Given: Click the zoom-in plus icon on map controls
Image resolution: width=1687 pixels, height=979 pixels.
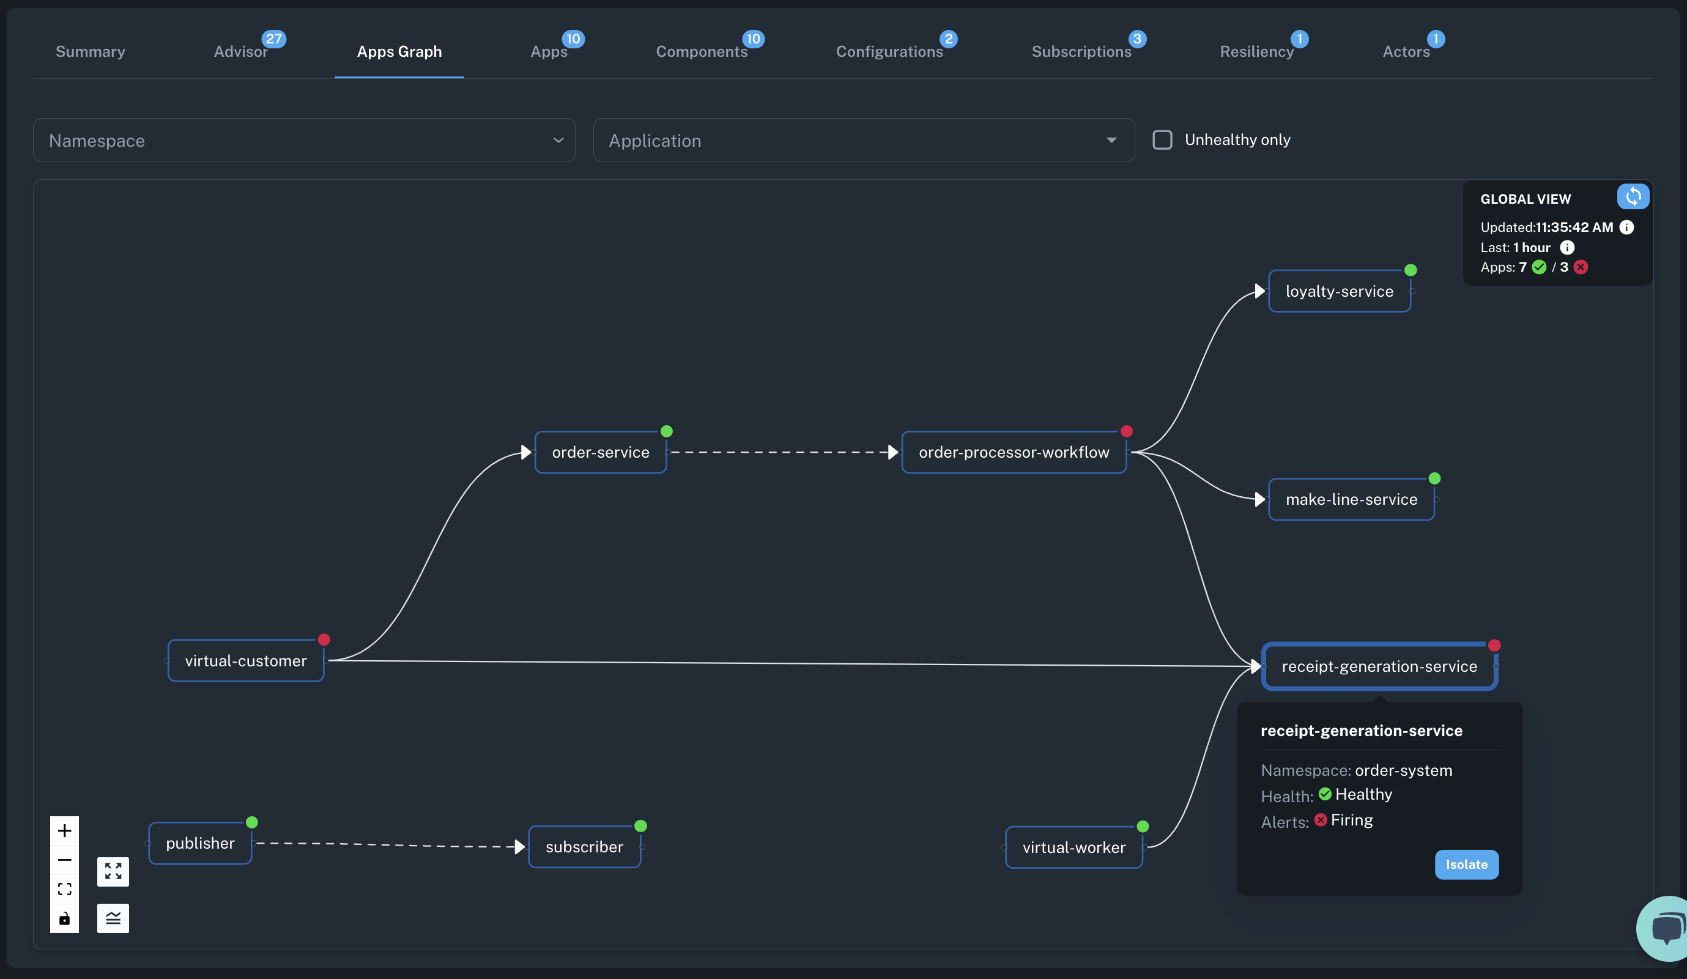Looking at the screenshot, I should [x=64, y=830].
